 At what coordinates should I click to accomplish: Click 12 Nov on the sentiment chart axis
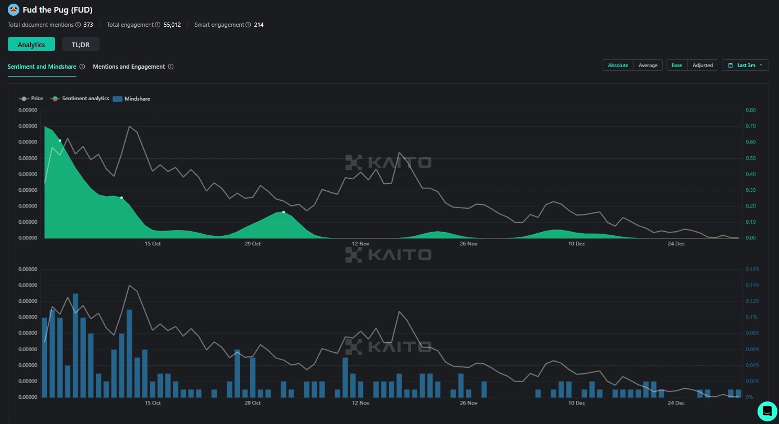(x=361, y=244)
